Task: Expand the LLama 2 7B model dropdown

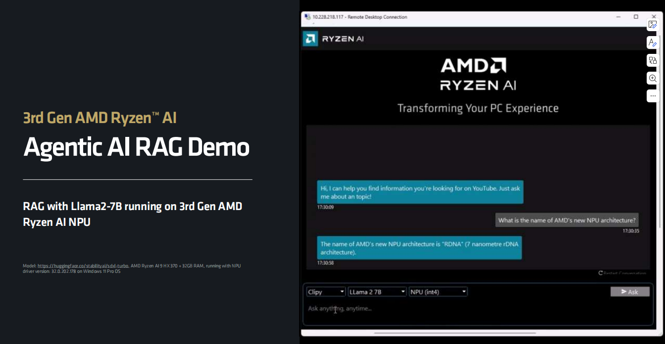Action: click(x=377, y=292)
